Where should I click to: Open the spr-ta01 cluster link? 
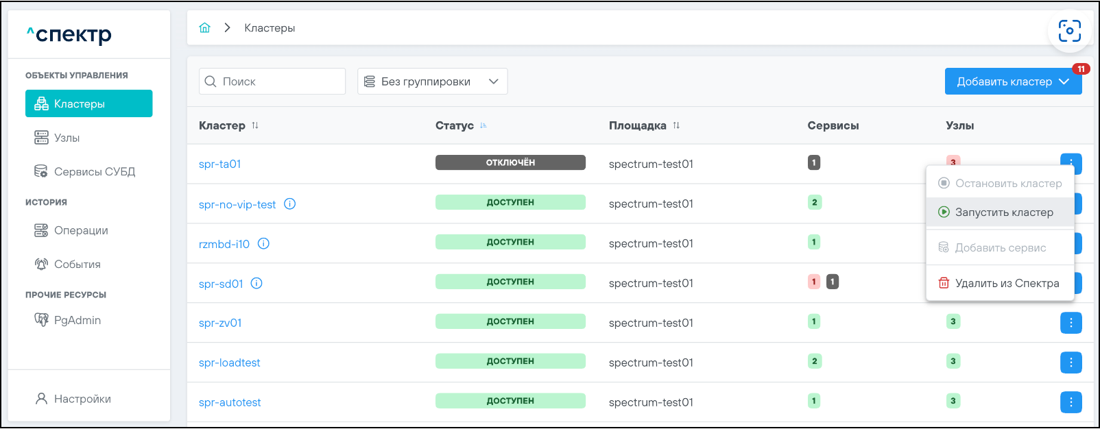(x=219, y=164)
